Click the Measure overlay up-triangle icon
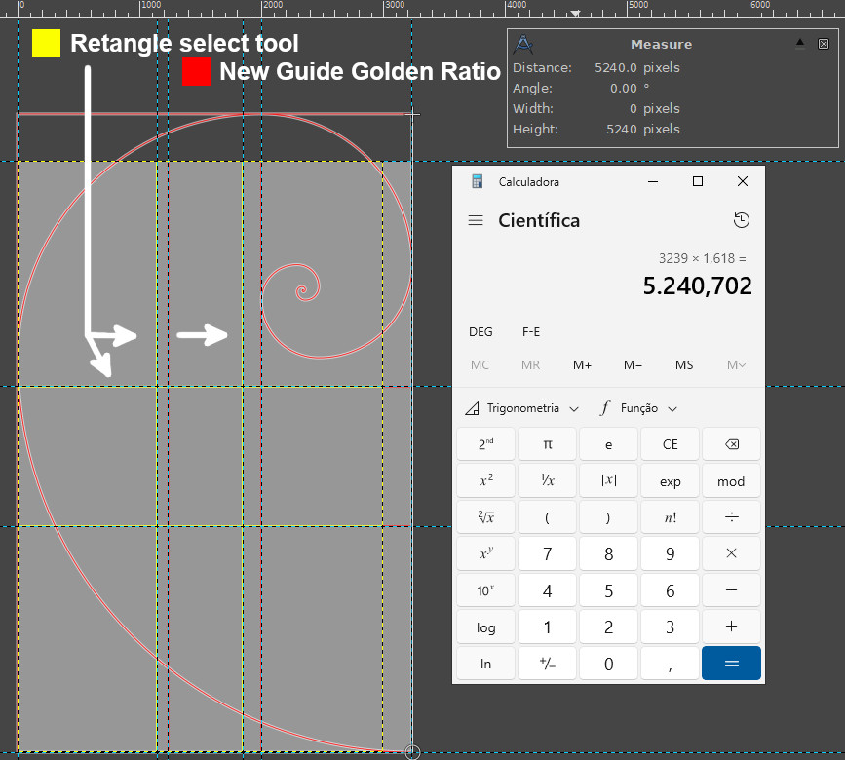845x760 pixels. (x=800, y=43)
